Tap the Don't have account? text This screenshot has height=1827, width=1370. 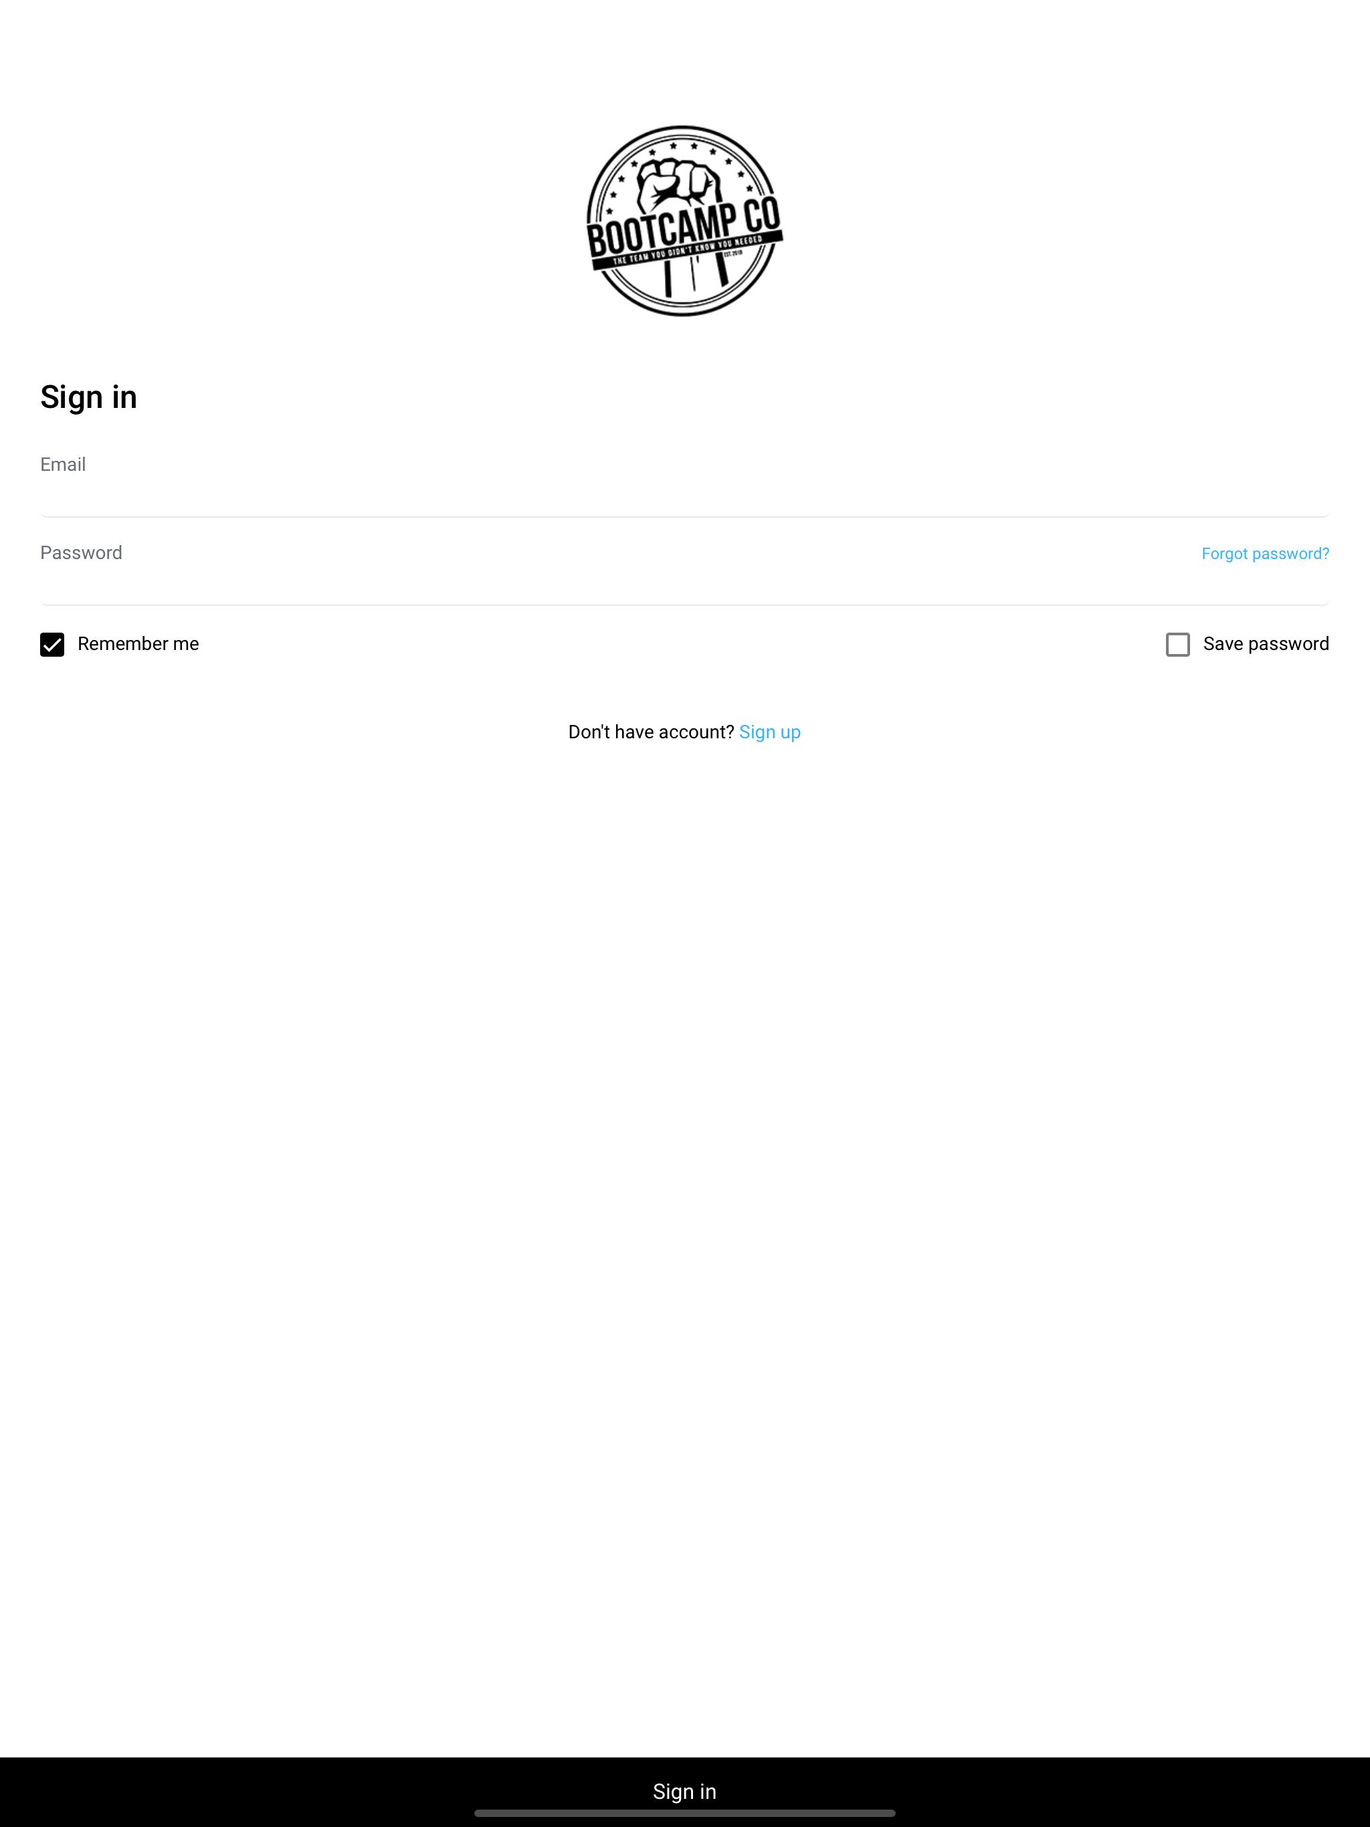click(651, 732)
